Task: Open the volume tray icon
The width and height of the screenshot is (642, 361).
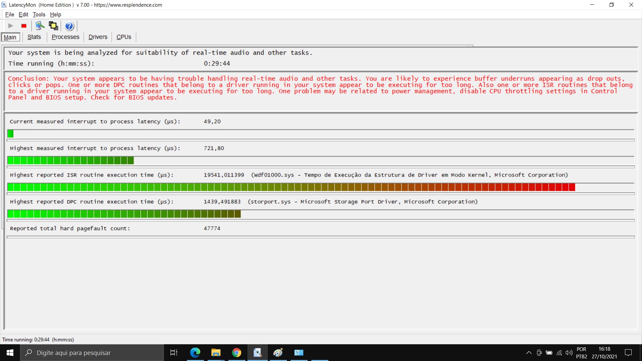Action: [569, 353]
